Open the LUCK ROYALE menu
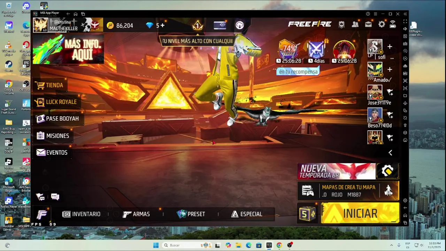 click(56, 102)
